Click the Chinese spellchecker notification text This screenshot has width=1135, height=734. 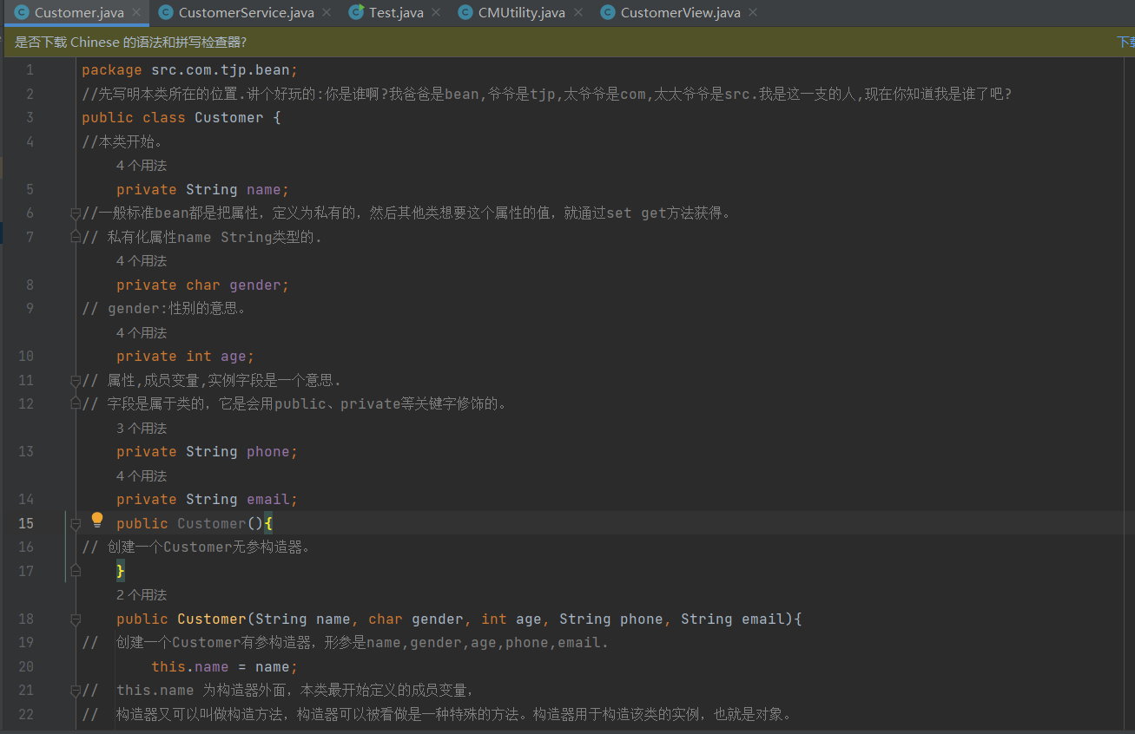click(x=130, y=42)
